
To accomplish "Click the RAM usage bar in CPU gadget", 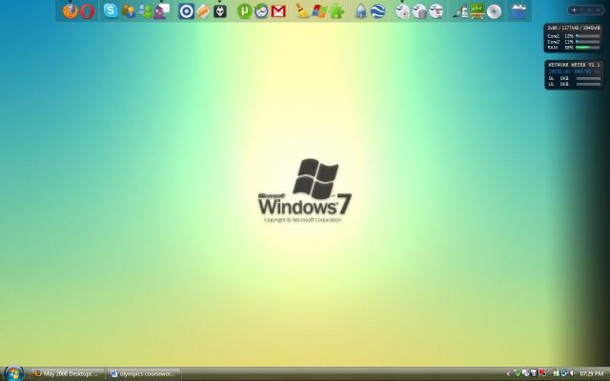I will tap(587, 48).
